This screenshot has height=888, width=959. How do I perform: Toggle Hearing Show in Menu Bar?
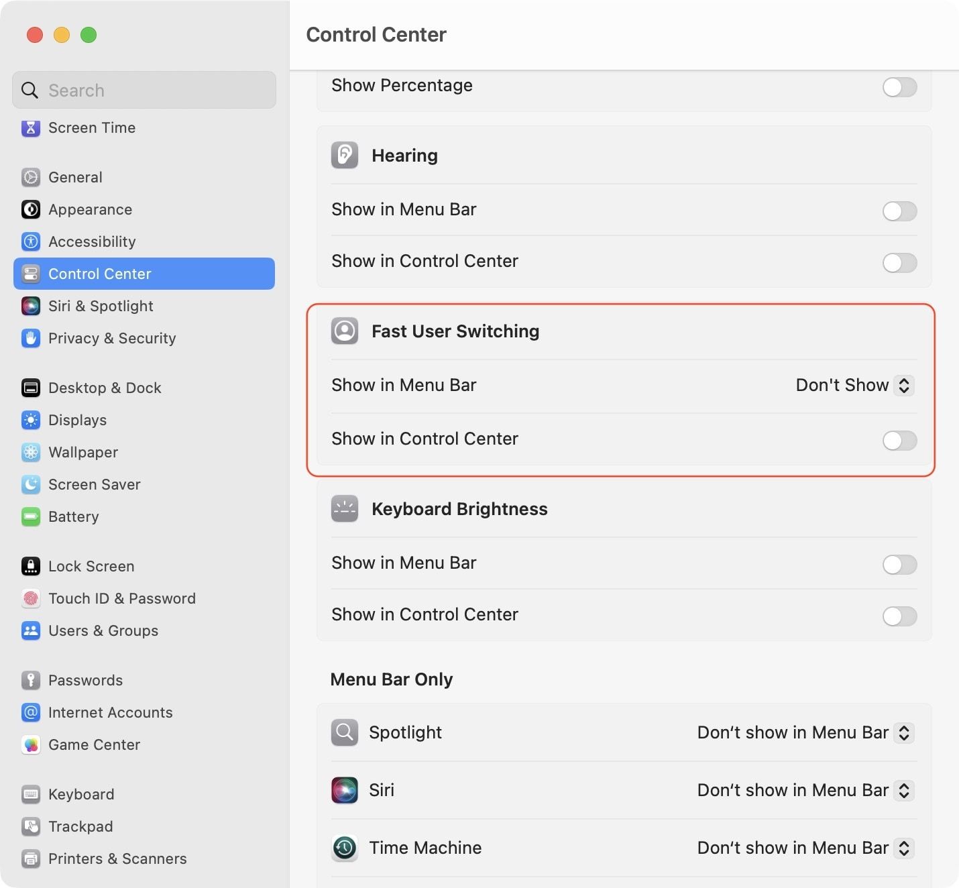tap(899, 211)
